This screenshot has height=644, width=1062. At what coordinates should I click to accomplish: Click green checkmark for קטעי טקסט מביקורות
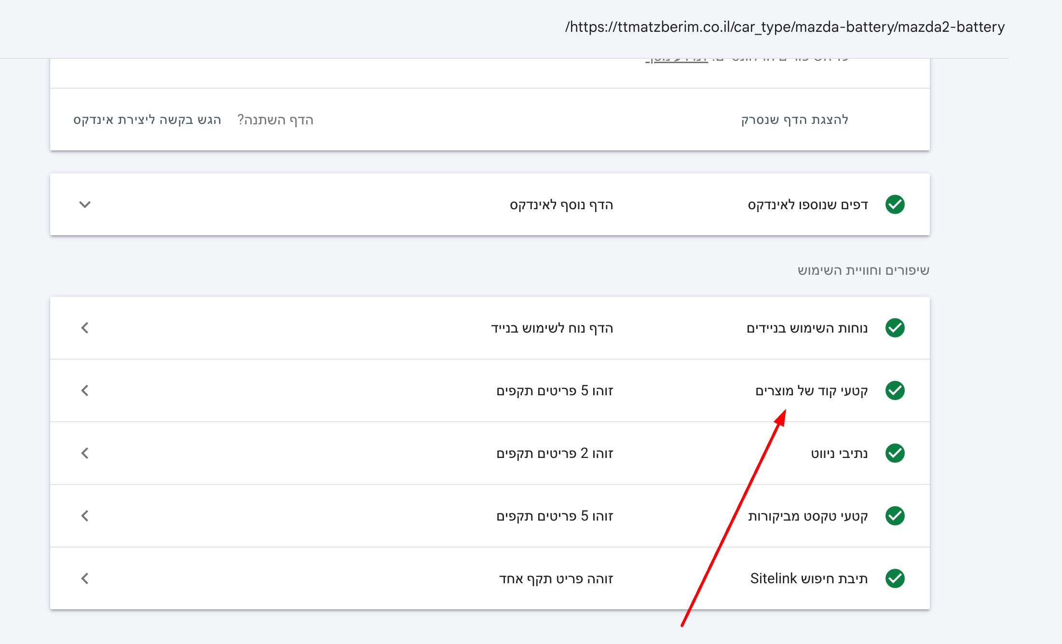click(x=895, y=516)
